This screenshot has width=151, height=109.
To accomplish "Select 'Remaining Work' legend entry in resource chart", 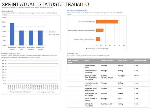I will (x=102, y=49).
